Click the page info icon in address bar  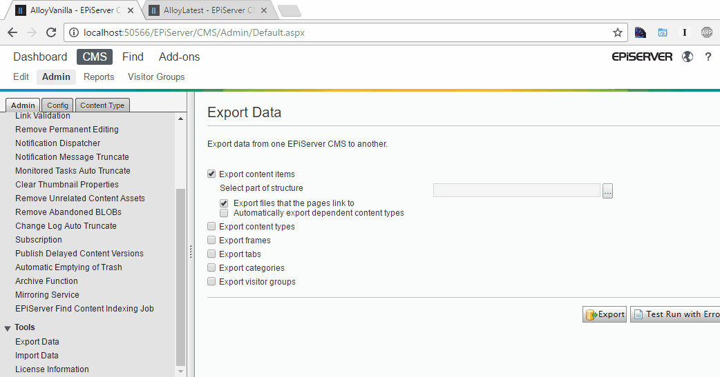coord(74,32)
